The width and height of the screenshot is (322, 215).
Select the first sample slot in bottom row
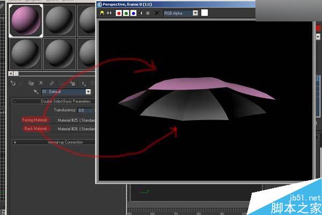point(26,54)
